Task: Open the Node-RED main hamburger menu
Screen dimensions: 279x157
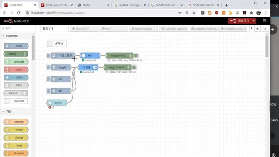Action: tap(265, 21)
